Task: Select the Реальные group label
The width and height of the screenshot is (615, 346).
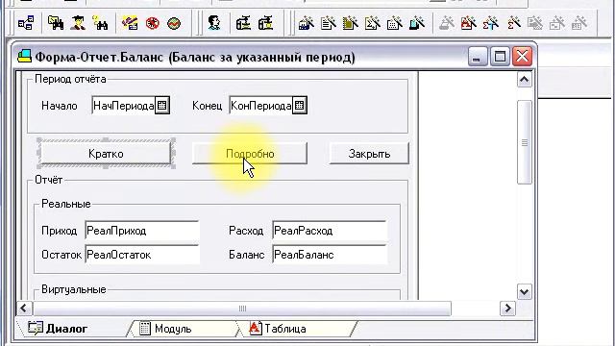Action: (x=66, y=204)
